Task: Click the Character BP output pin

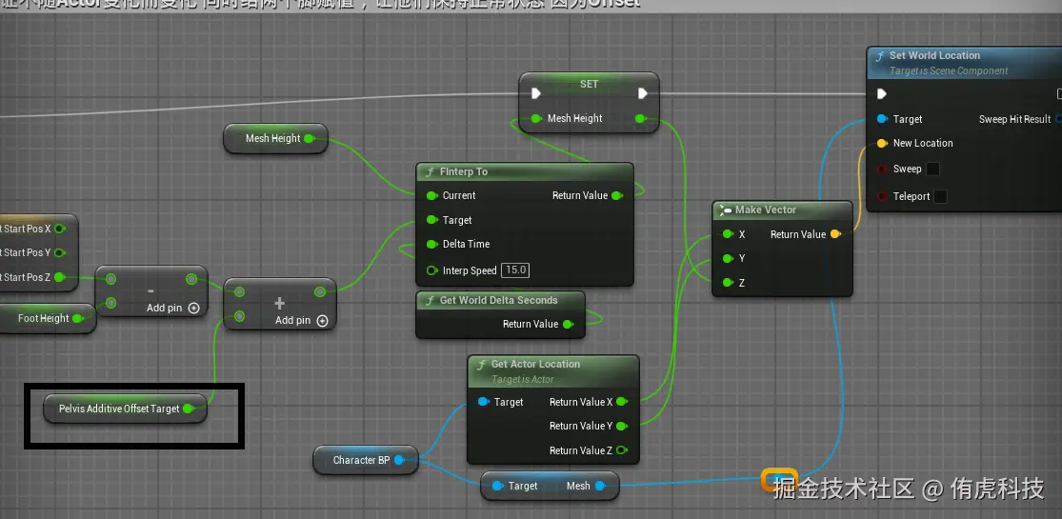Action: point(400,460)
